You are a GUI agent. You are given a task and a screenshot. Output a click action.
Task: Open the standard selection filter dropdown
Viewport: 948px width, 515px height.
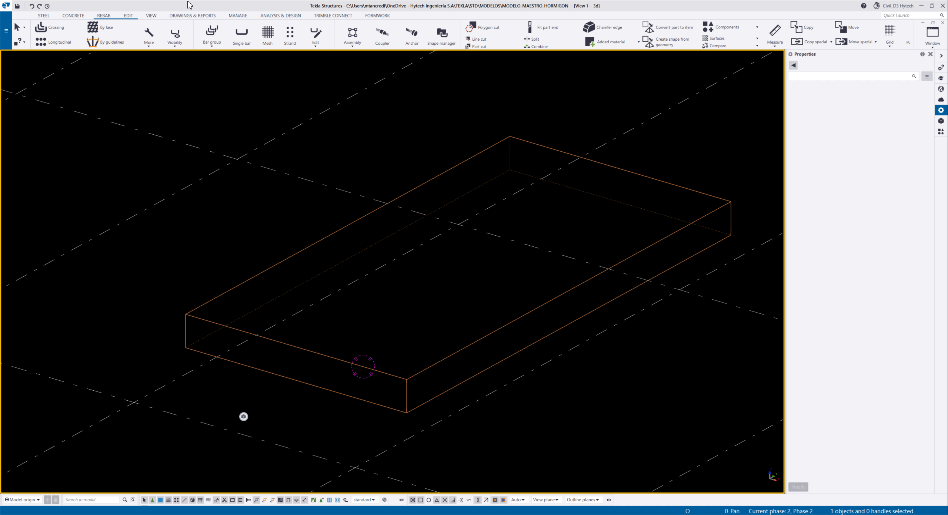364,500
